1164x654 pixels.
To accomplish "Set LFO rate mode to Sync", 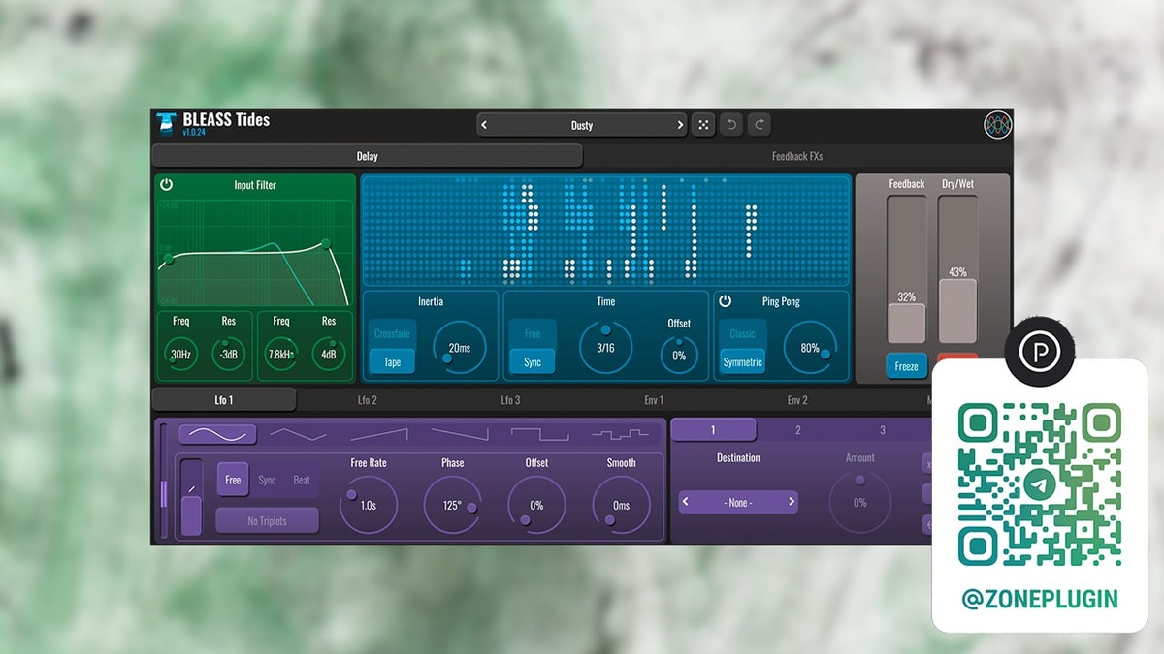I will pyautogui.click(x=267, y=480).
